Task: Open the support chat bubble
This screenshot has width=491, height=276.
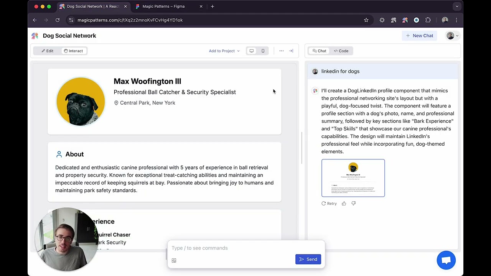Action: tap(446, 260)
